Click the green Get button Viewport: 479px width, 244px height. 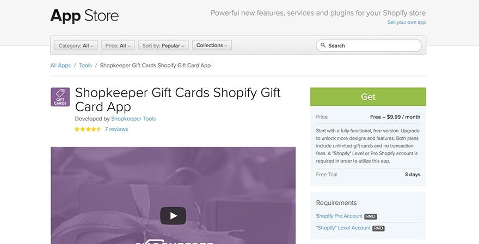[368, 97]
